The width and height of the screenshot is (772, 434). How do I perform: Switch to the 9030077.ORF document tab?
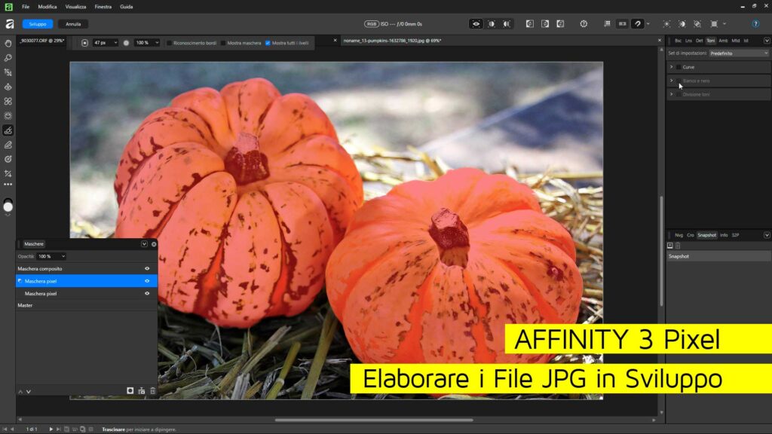click(x=42, y=41)
